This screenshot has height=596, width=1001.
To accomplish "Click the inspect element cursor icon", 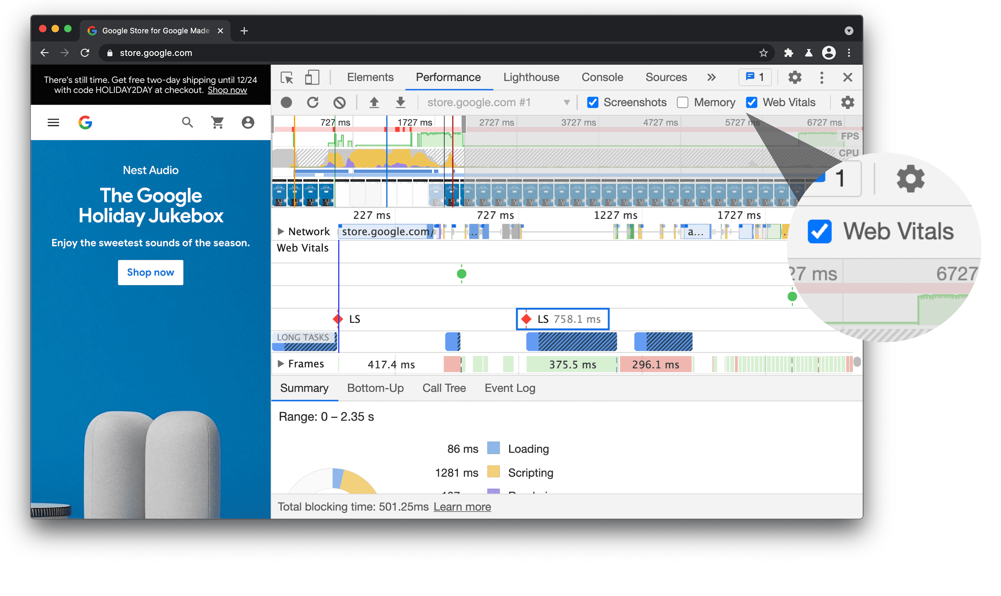I will tap(287, 77).
